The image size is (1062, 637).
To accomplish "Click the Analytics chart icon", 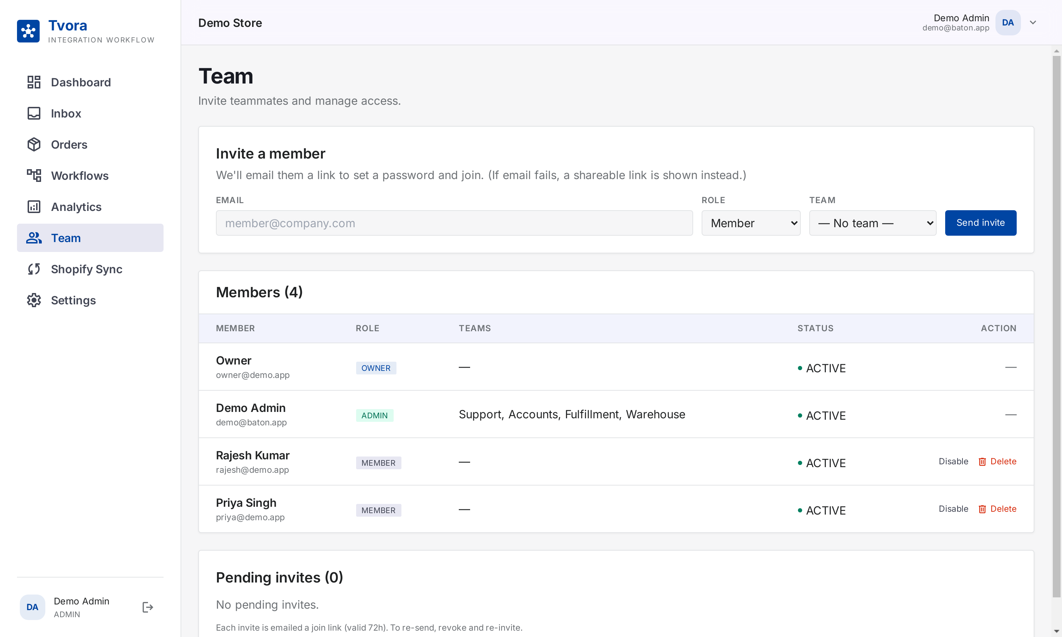I will click(x=34, y=207).
